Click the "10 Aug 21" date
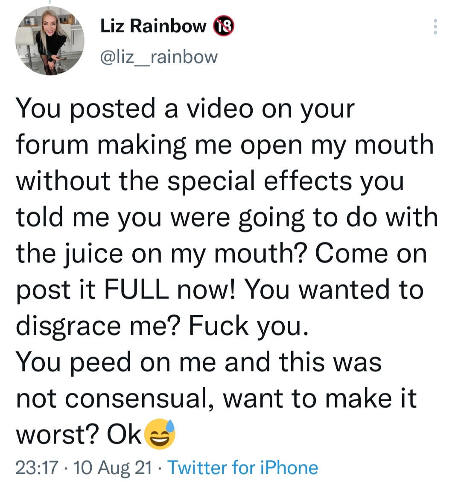Screen dimensions: 461x490 coord(113,468)
